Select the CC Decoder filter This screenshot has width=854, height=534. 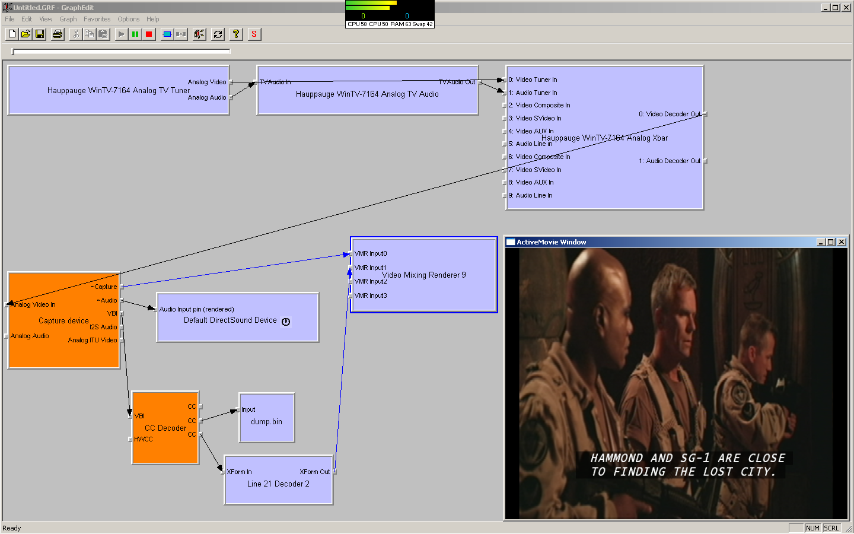165,428
